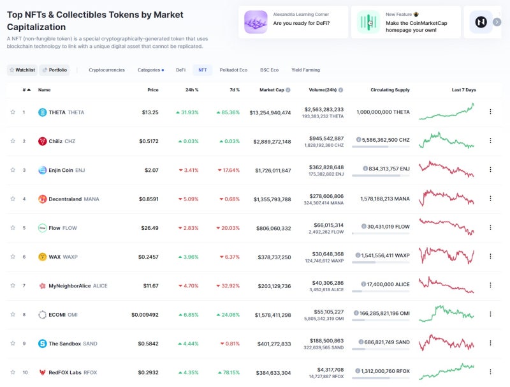The height and width of the screenshot is (387, 510).
Task: Click the DeFi learning corner purple image
Action: [256, 22]
